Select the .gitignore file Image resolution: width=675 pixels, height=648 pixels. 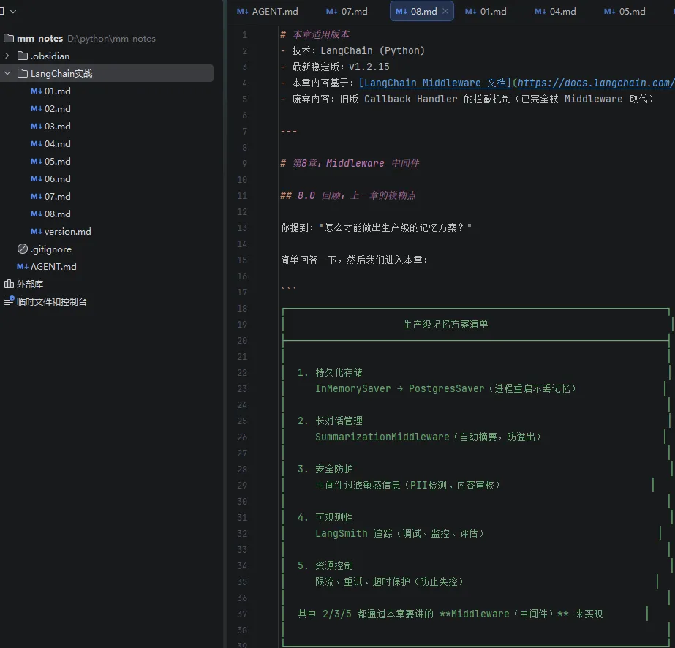pyautogui.click(x=50, y=249)
